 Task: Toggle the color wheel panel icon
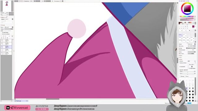(180, 1)
